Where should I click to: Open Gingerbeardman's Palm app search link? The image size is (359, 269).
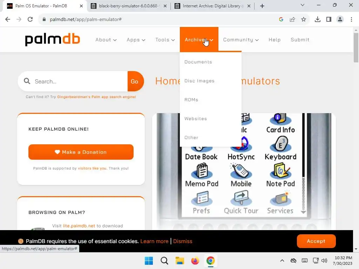(x=96, y=97)
